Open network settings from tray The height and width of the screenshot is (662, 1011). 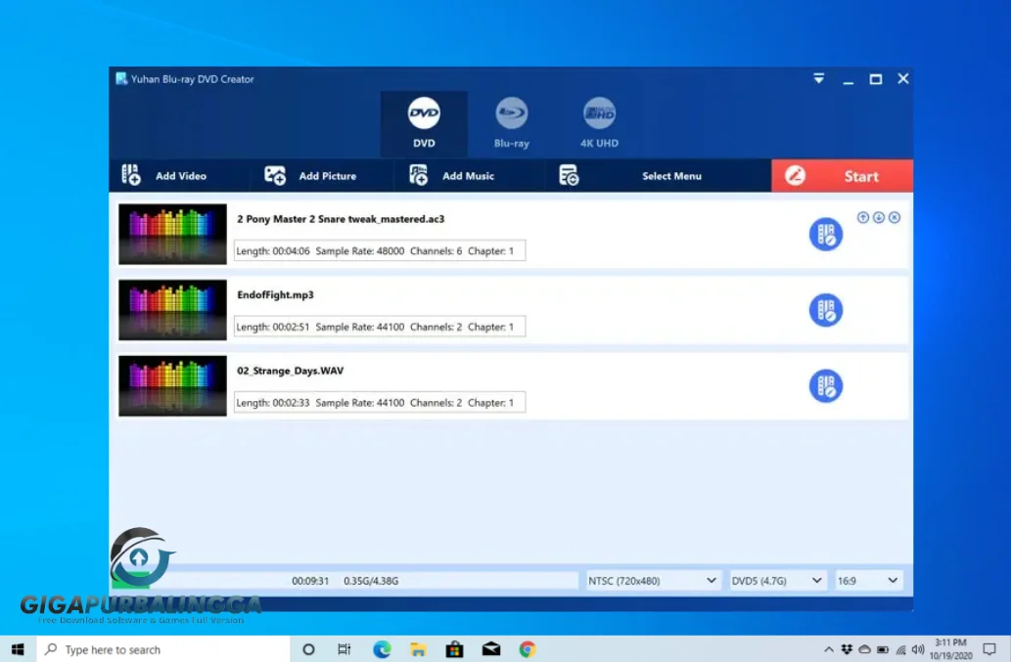[900, 649]
